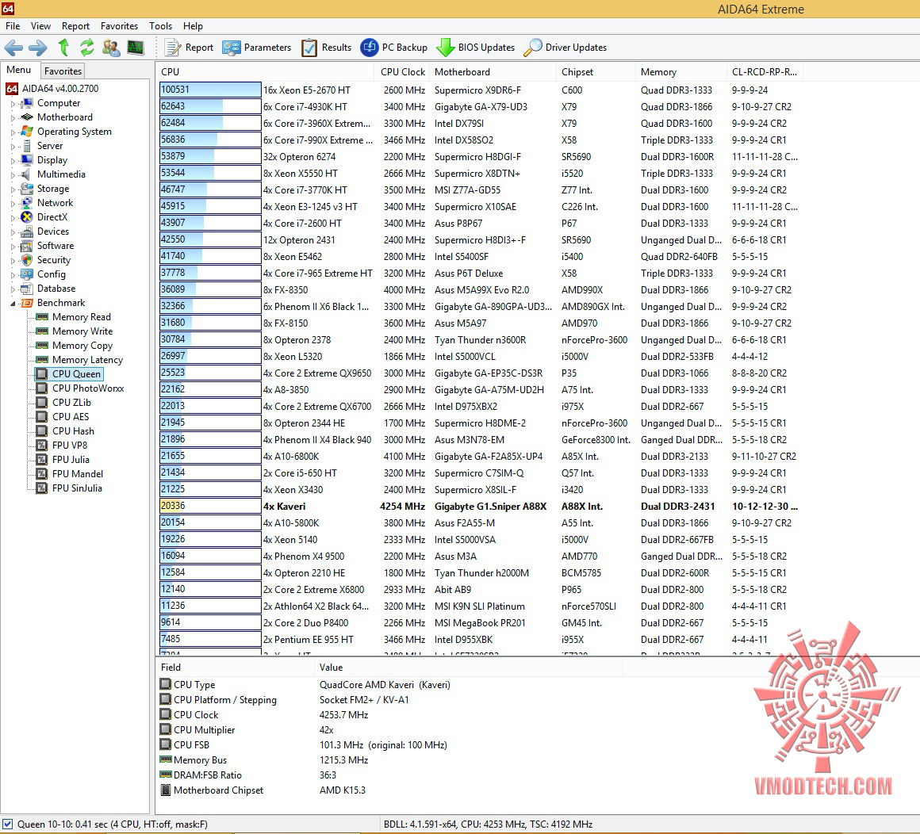Sort by the CPU Clock column header
This screenshot has width=920, height=834.
point(403,71)
